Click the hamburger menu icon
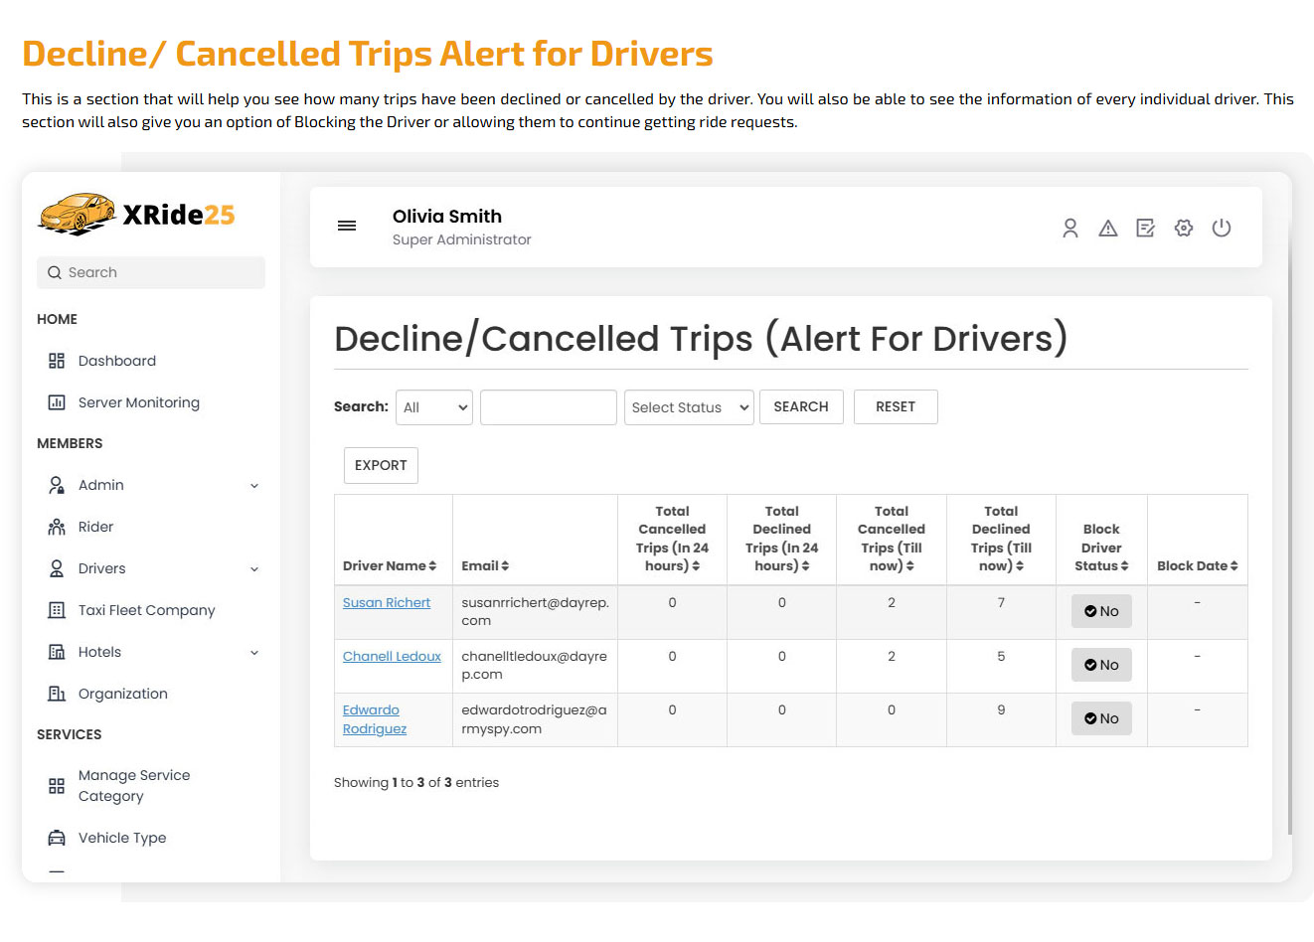The width and height of the screenshot is (1314, 942). (x=347, y=227)
